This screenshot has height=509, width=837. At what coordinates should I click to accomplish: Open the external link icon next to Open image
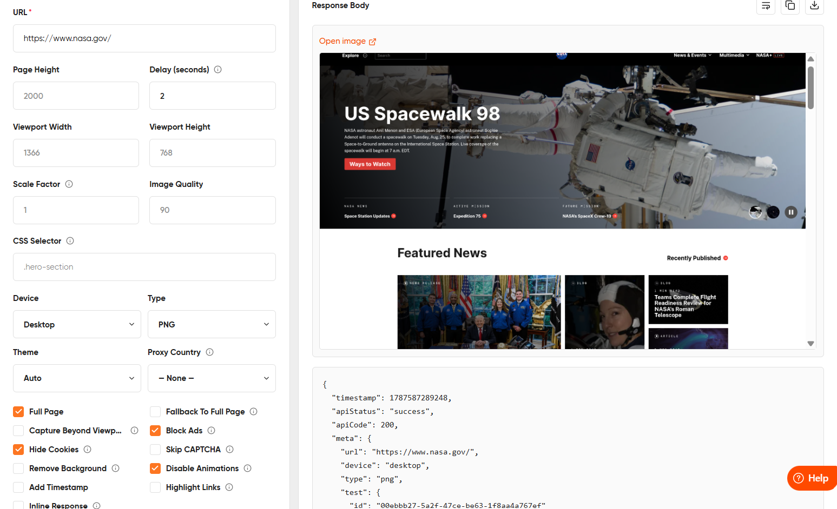[372, 42]
